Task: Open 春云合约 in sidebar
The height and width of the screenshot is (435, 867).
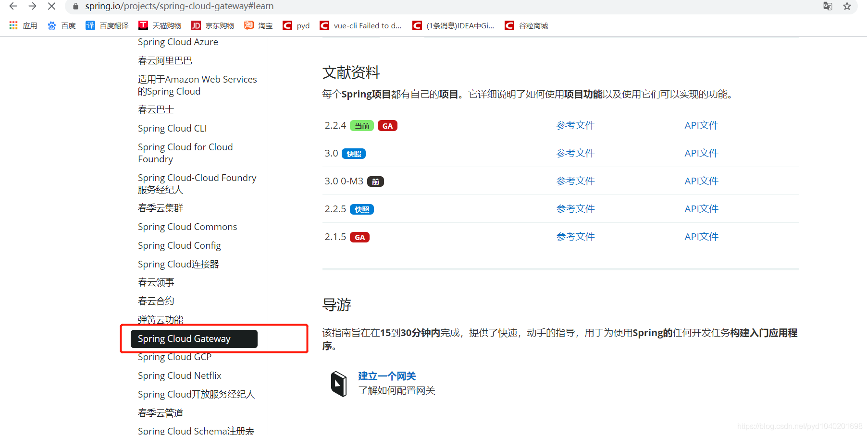Action: tap(156, 301)
